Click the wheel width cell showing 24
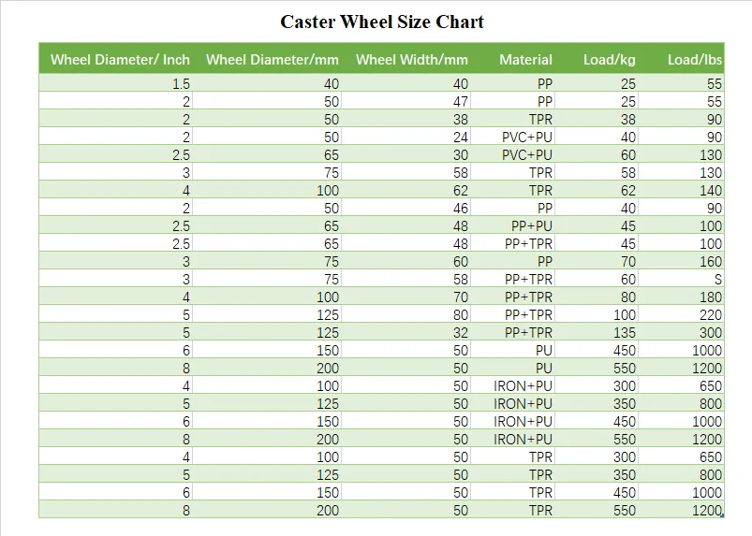 pos(405,137)
